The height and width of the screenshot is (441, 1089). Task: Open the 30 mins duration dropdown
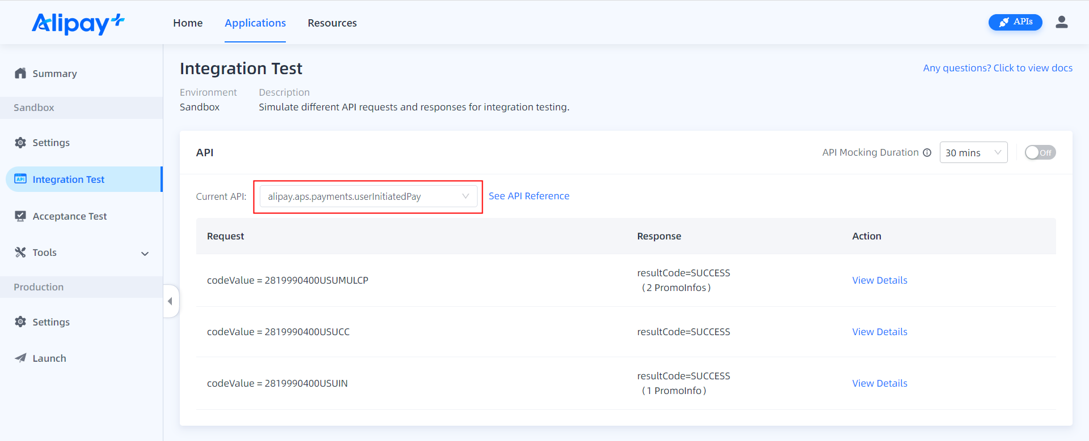973,153
